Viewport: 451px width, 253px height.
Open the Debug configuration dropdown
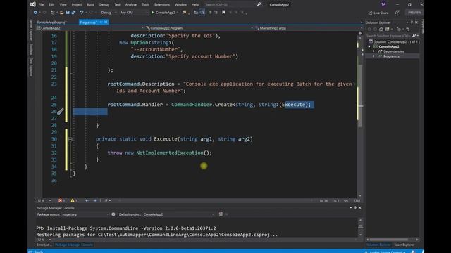[x=109, y=13]
